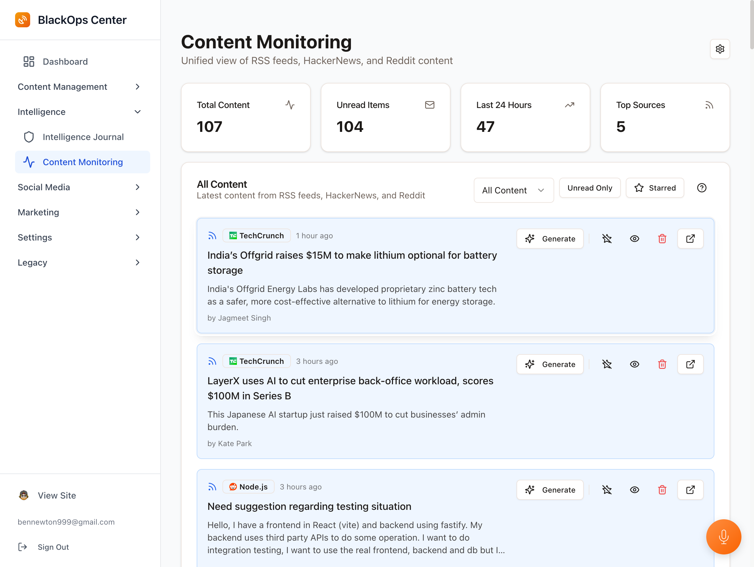Screen dimensions: 754x567
Task: Open the Intelligence Journal sidebar entry
Action: click(83, 137)
